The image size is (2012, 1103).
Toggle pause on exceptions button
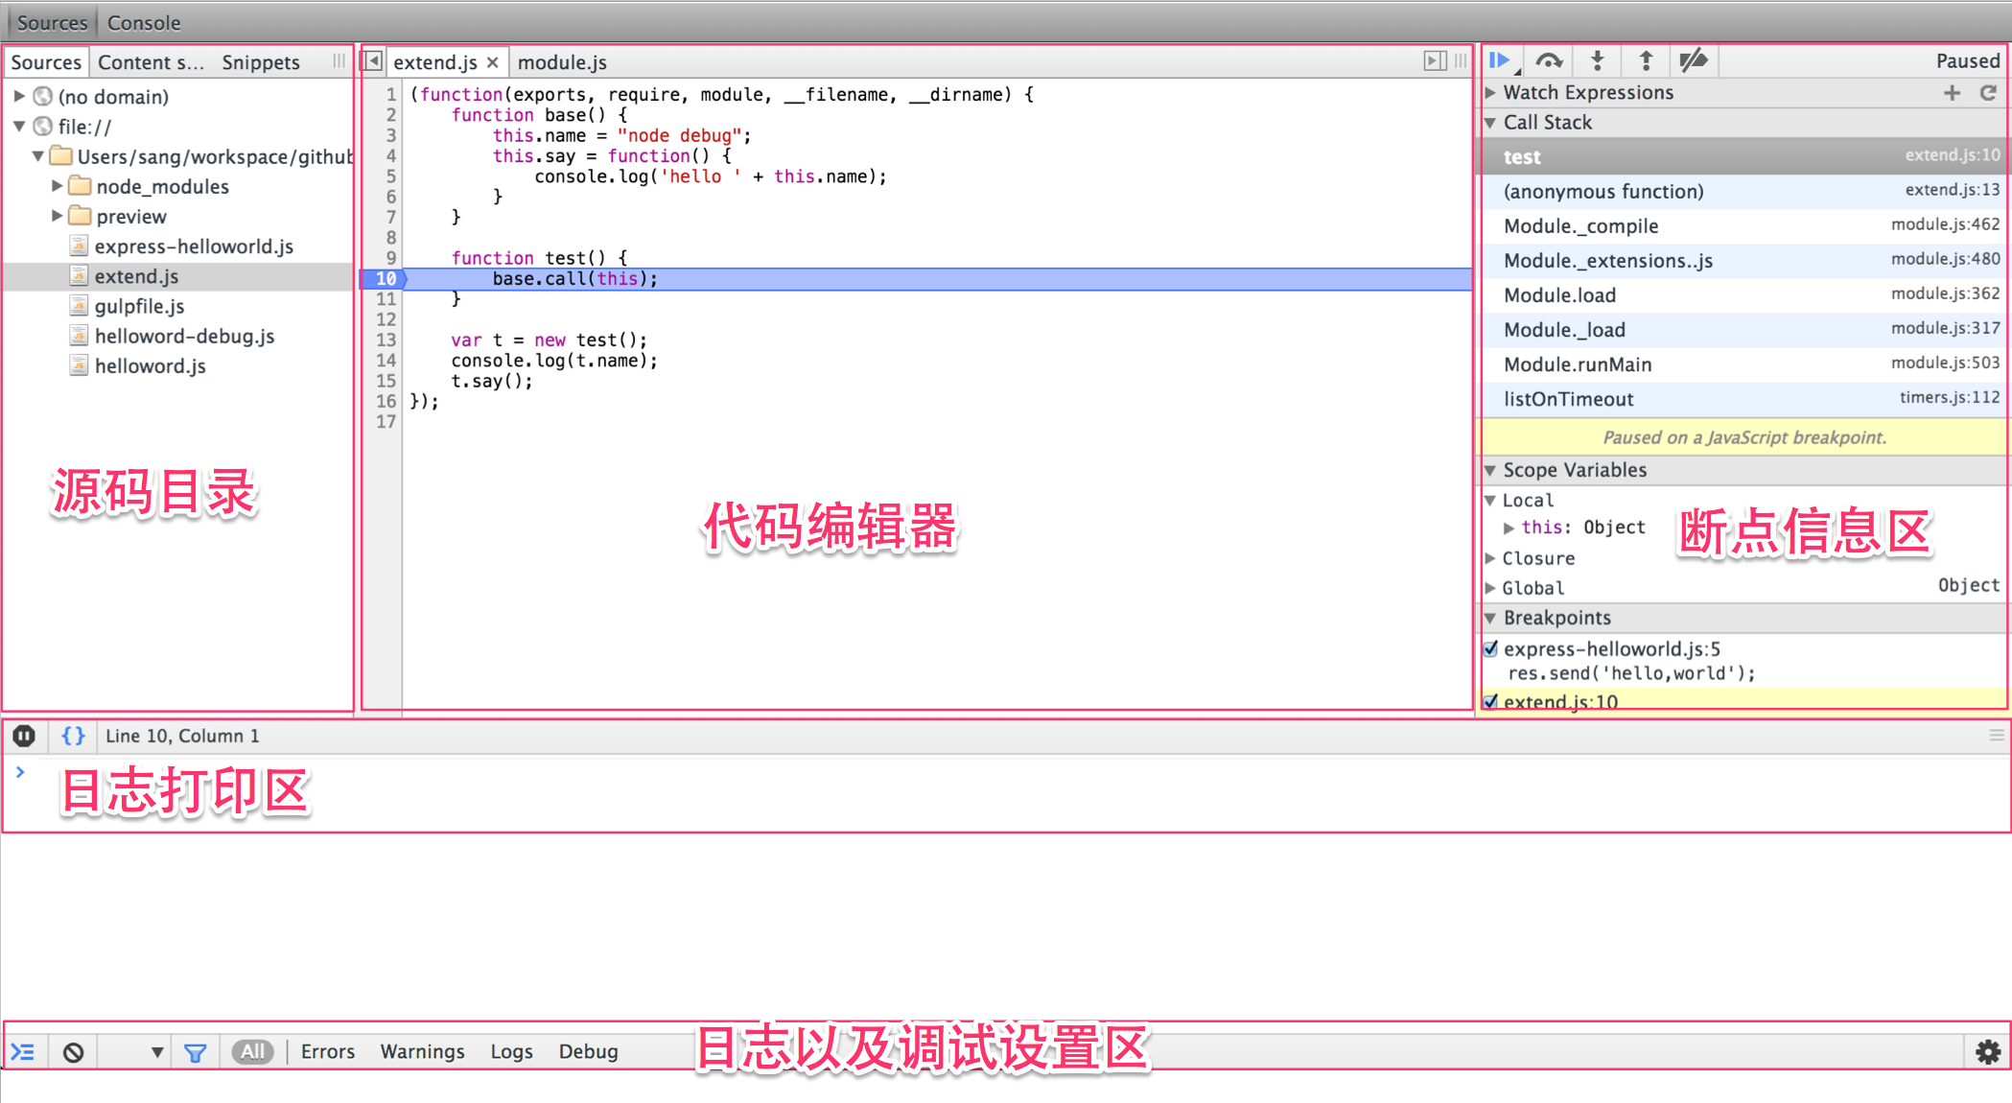(24, 736)
